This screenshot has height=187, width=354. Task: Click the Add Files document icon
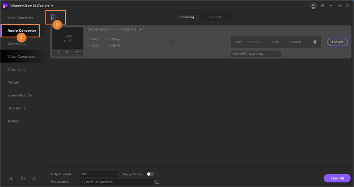(53, 17)
